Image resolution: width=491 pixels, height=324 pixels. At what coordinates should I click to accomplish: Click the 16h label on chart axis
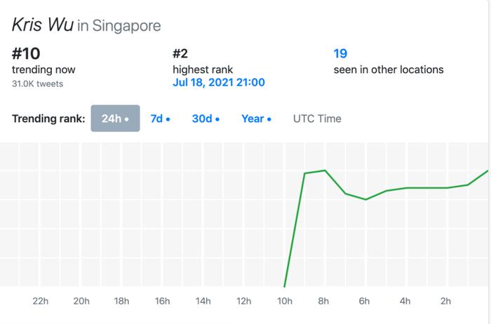(x=162, y=301)
